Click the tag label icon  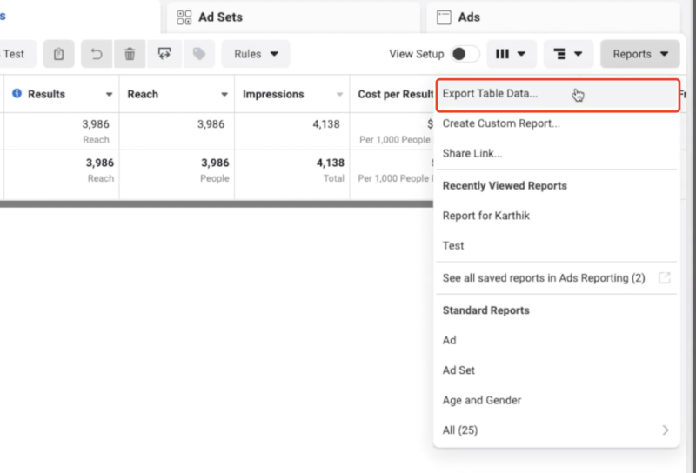point(199,54)
